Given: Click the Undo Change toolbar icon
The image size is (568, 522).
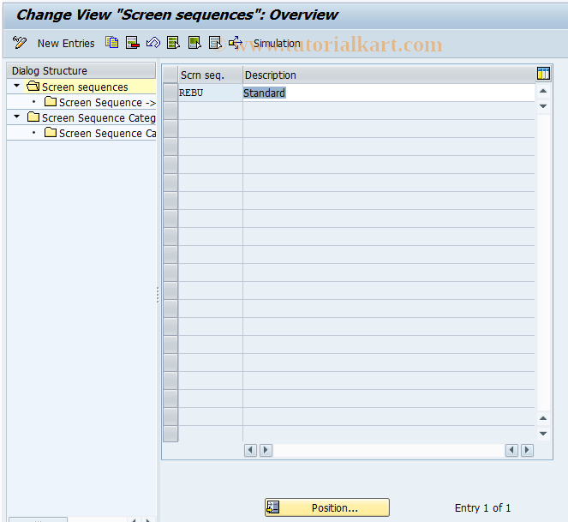Looking at the screenshot, I should (x=153, y=43).
